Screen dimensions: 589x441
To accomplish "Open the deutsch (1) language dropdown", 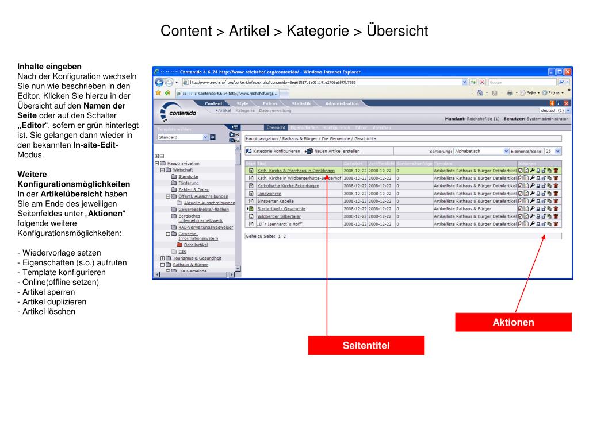I will tap(556, 111).
